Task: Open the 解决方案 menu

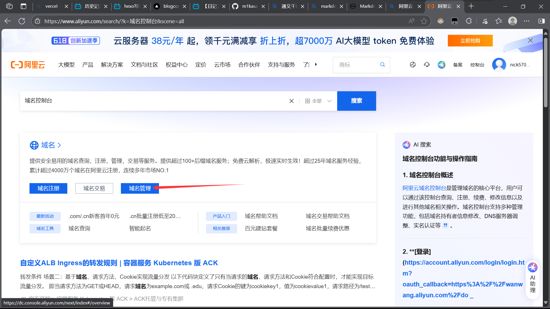Action: point(112,65)
